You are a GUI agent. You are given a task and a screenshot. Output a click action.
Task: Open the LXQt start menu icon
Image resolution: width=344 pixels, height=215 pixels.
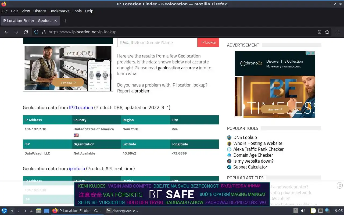[x=4, y=211]
